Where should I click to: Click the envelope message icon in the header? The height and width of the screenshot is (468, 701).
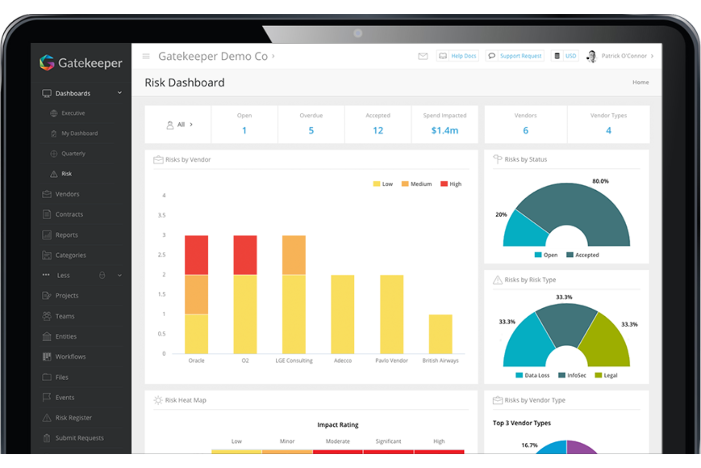click(x=423, y=56)
